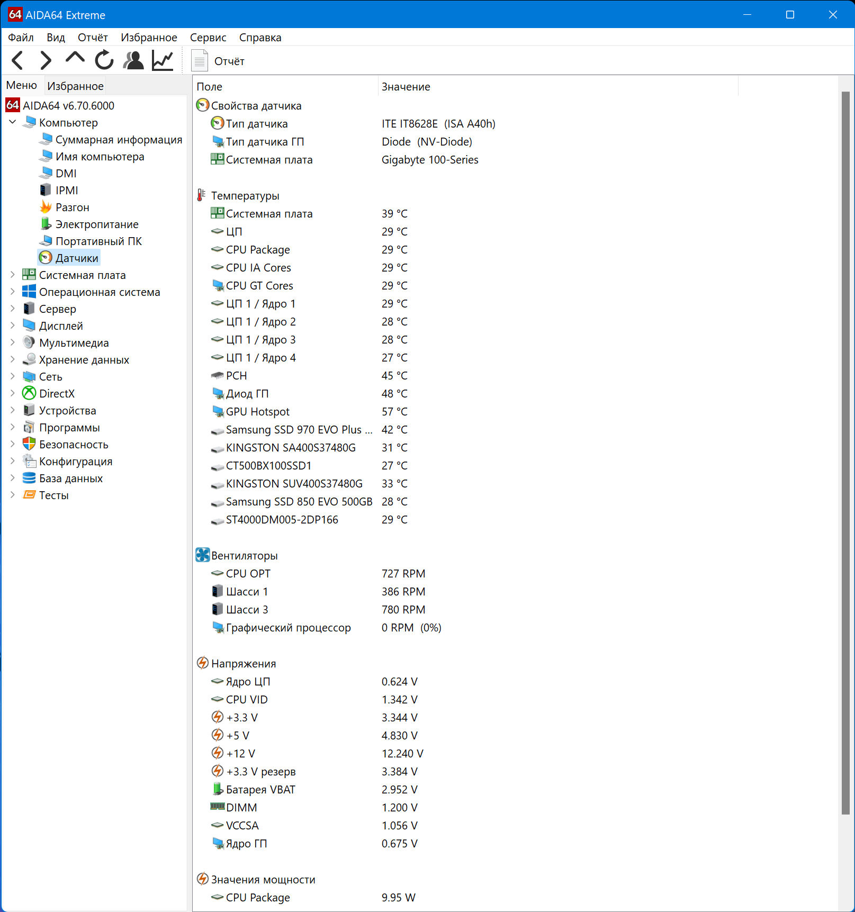Open the user profile toolbar icon
Screen dimensions: 855x912
133,60
